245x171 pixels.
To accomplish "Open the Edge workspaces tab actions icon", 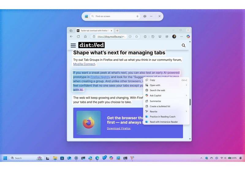I will pos(71,31).
